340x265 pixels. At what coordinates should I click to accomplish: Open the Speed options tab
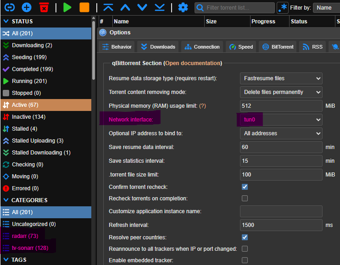241,47
